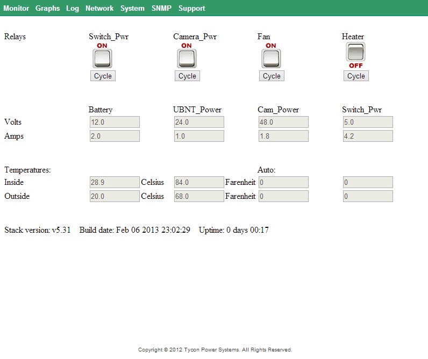The height and width of the screenshot is (359, 428).
Task: Turn off the Camera_Pwr relay switch
Action: 187,56
